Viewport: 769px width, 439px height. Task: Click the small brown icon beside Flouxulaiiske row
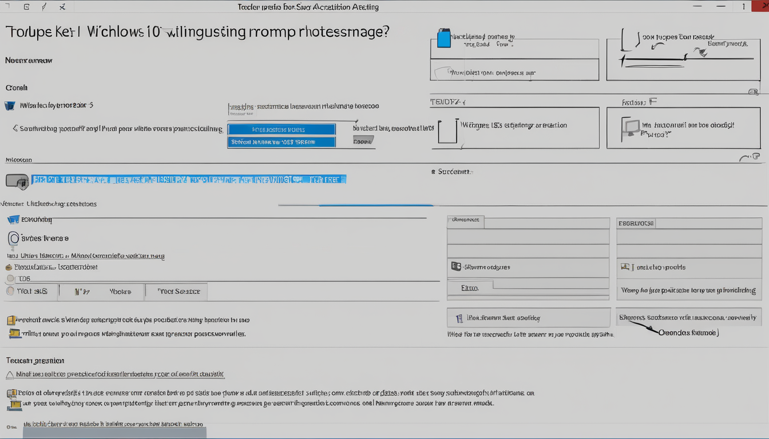coord(9,267)
